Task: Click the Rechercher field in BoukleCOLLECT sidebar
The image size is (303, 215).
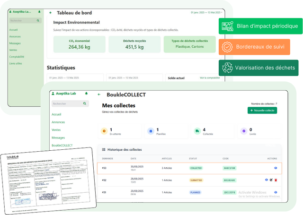Action: [x=70, y=103]
